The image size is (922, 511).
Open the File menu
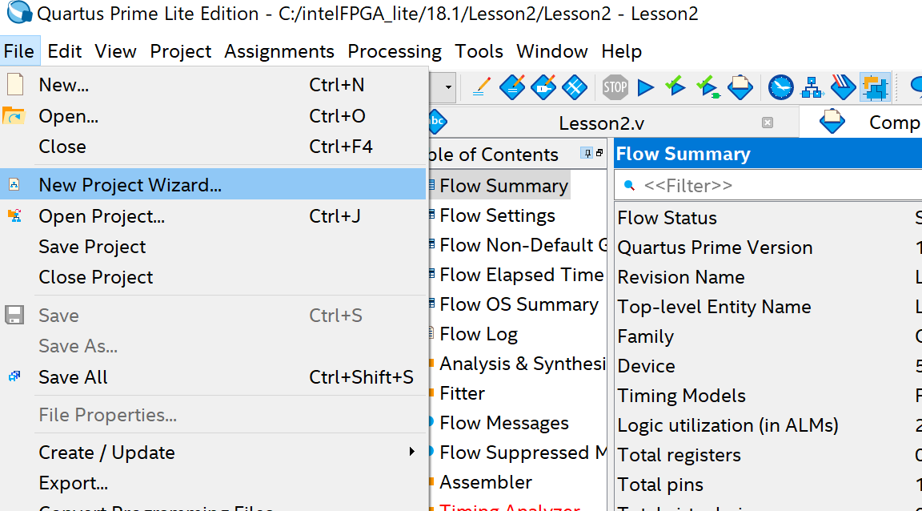pos(19,51)
